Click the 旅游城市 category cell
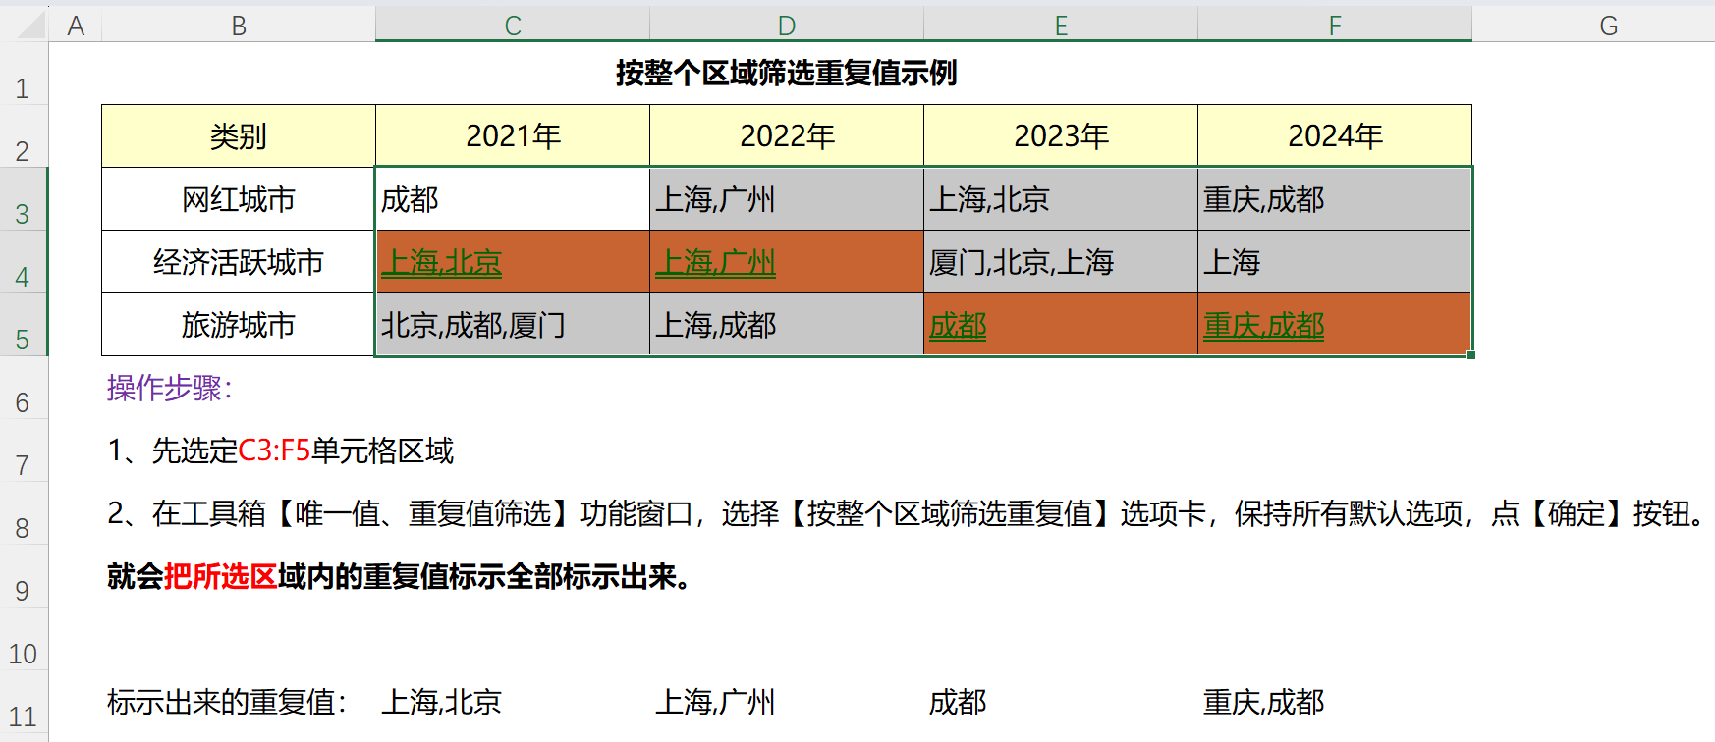1715x742 pixels. pyautogui.click(x=239, y=325)
